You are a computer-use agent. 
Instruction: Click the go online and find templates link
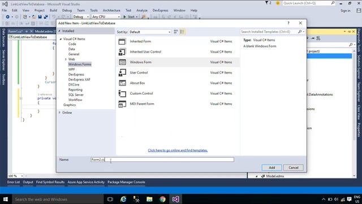(x=178, y=150)
